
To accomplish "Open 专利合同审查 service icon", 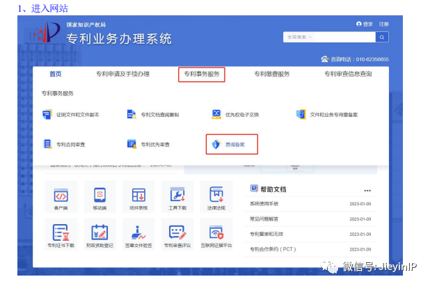I will click(47, 144).
